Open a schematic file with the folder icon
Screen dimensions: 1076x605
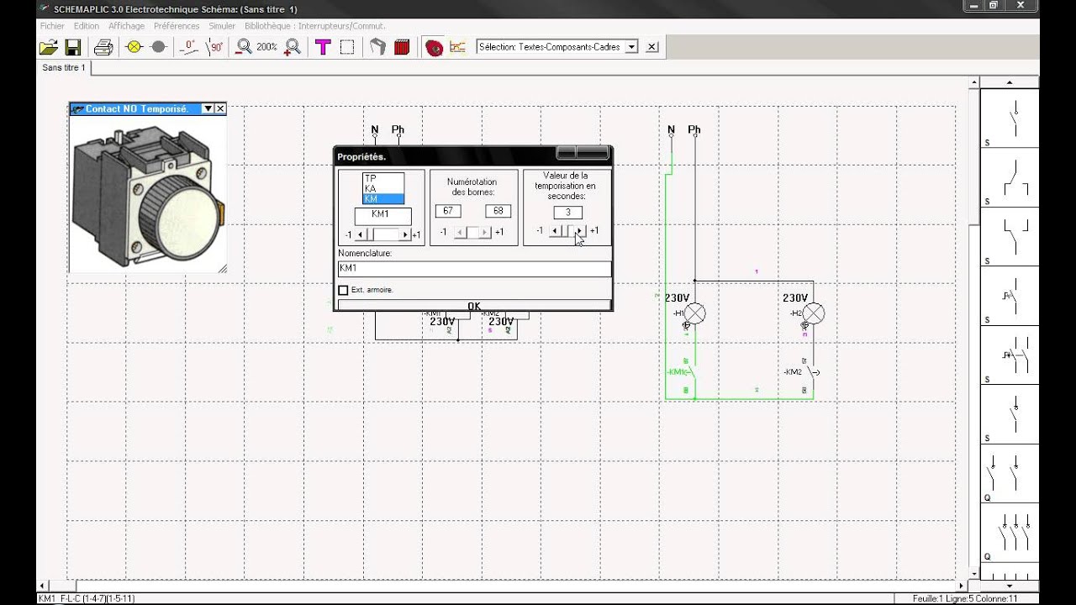click(x=49, y=47)
